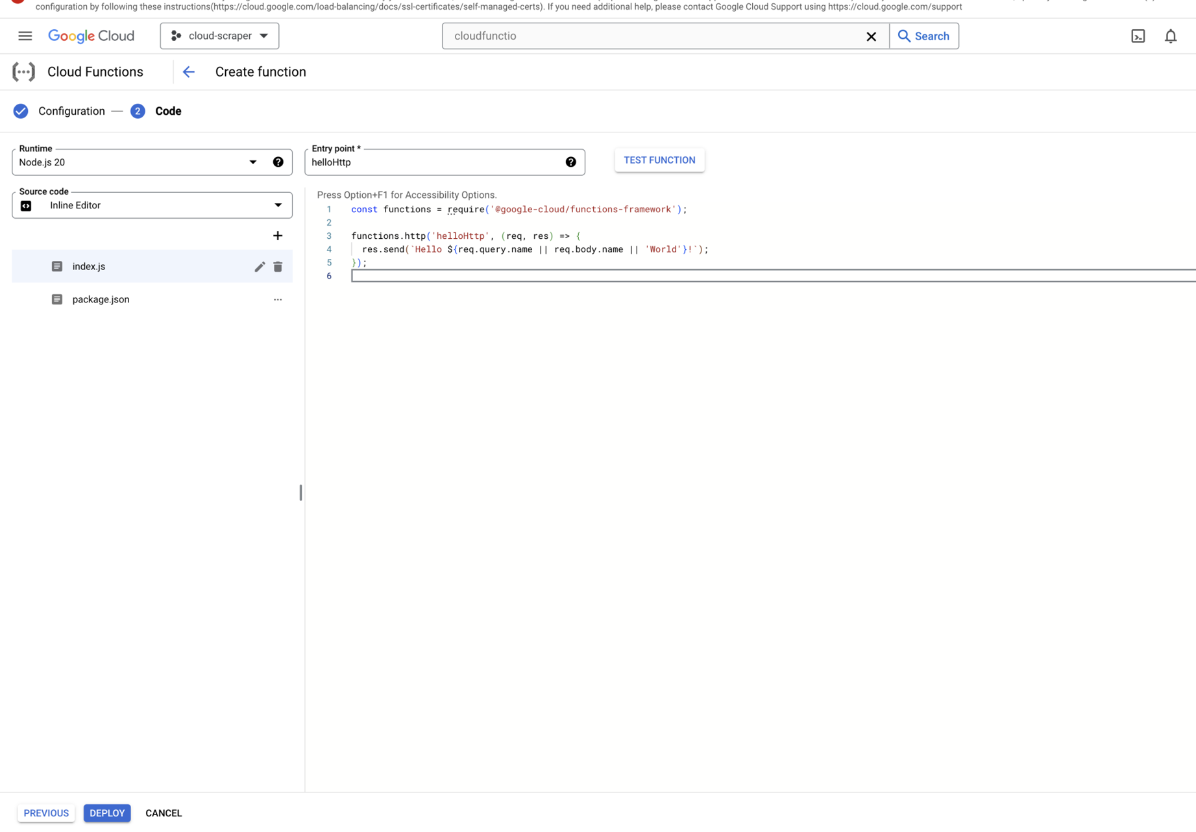Open the notifications bell

pos(1170,36)
